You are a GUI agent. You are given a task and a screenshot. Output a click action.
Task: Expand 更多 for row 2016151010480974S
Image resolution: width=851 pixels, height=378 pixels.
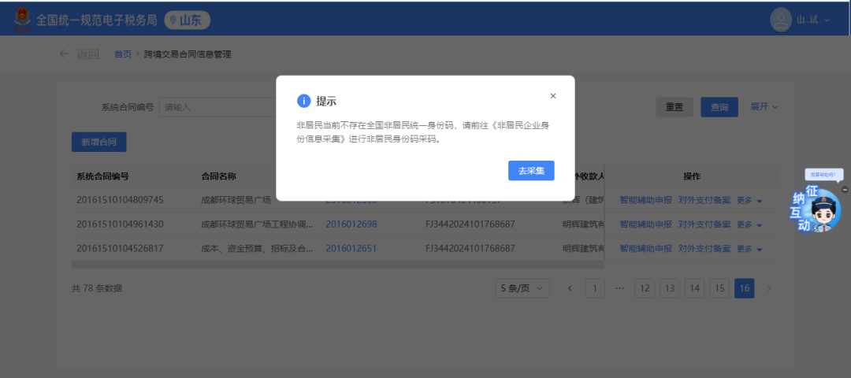pyautogui.click(x=749, y=201)
